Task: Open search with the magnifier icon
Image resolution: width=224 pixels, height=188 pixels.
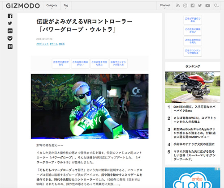Action: (216, 6)
